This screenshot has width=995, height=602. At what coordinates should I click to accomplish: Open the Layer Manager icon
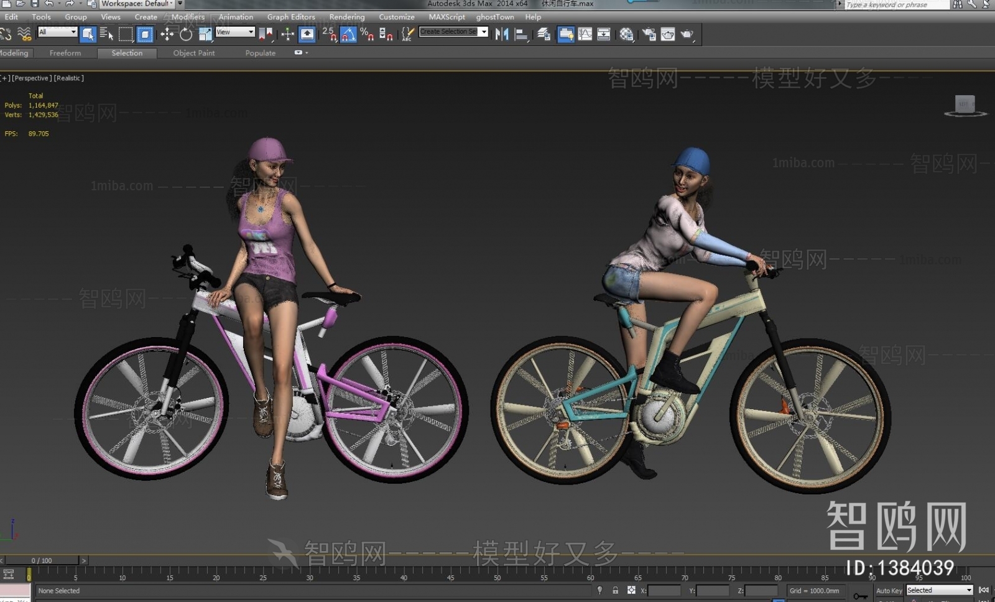[544, 34]
